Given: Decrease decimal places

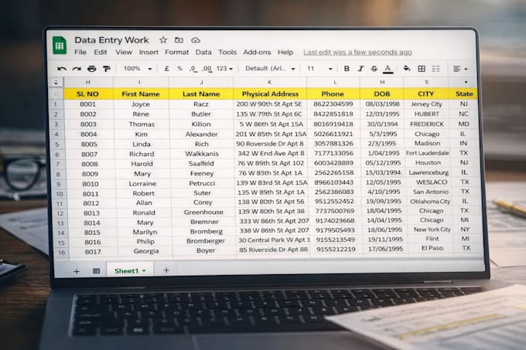Looking at the screenshot, I should 193,69.
